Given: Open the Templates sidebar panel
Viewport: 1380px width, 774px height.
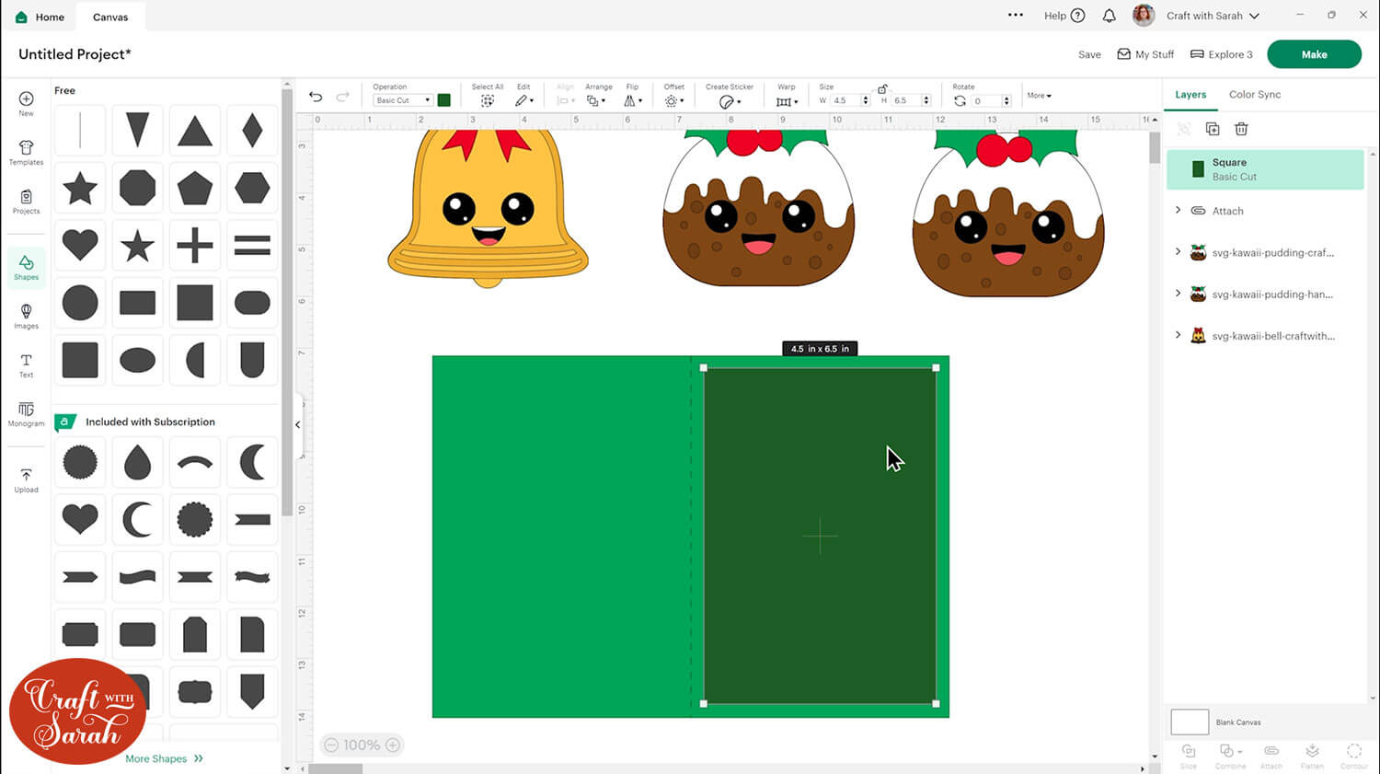Looking at the screenshot, I should coord(26,153).
